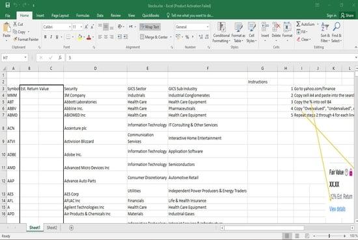Click the Name Box showing H7
This screenshot has height=240, width=358.
[12, 58]
